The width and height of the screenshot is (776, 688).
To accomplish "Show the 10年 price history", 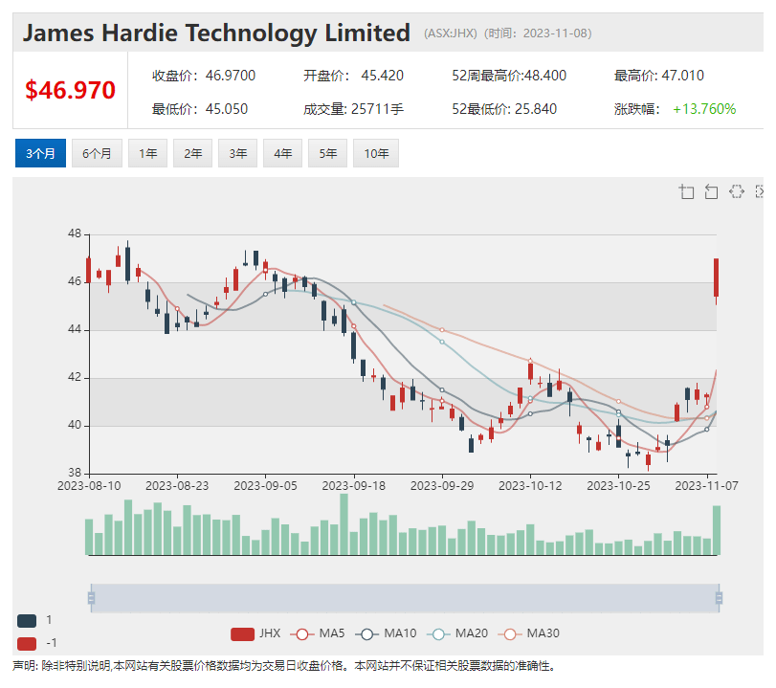I will (x=375, y=153).
